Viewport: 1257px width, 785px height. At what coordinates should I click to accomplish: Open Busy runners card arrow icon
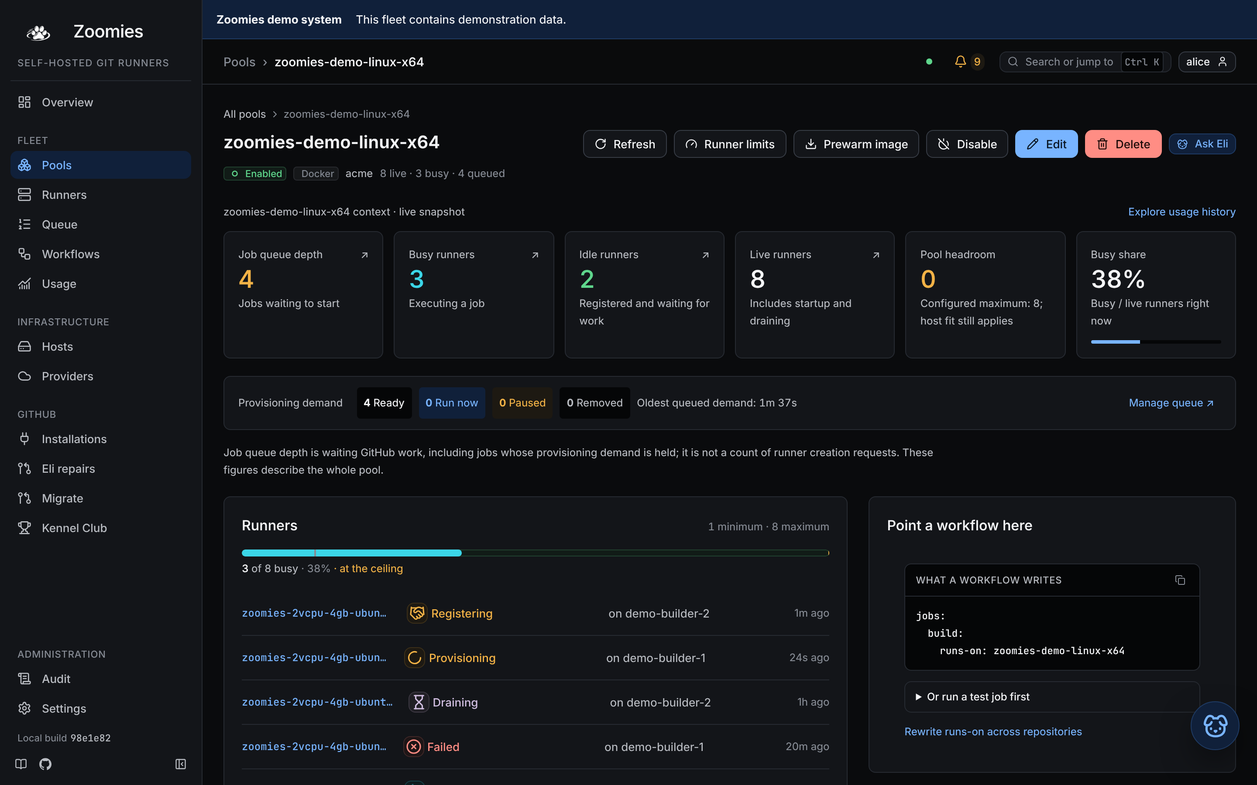pos(535,255)
